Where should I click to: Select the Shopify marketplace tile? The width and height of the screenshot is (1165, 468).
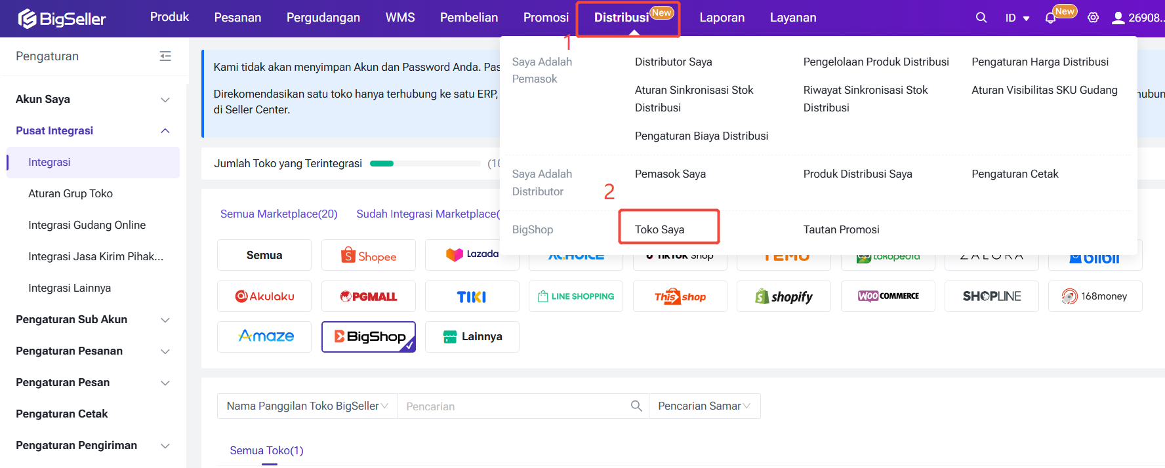click(x=784, y=296)
